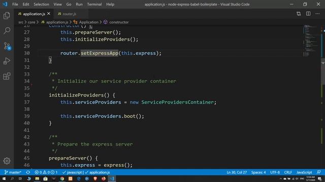Click the comment 'Prepare the express server'
Image resolution: width=325 pixels, height=182 pixels.
coord(95,144)
